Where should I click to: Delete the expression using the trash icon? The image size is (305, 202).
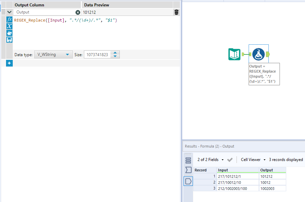[176, 12]
